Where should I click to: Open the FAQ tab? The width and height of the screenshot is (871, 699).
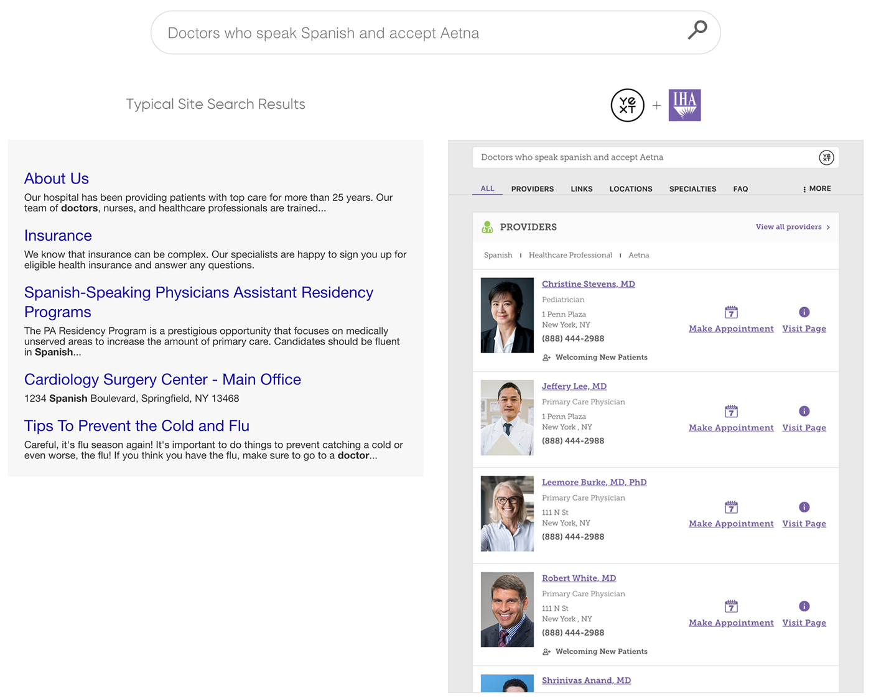(740, 189)
